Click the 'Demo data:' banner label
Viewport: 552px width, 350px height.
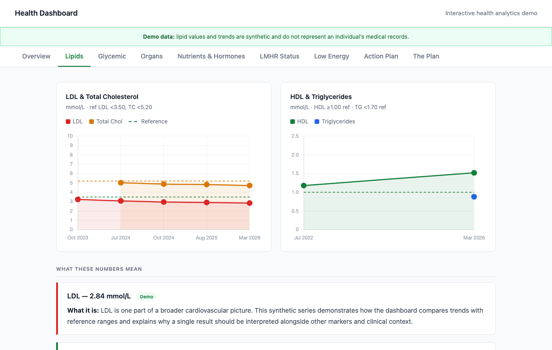point(159,36)
